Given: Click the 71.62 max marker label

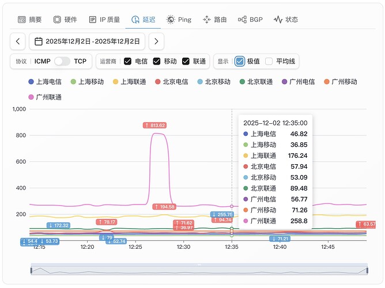Looking at the screenshot, I should (x=184, y=223).
